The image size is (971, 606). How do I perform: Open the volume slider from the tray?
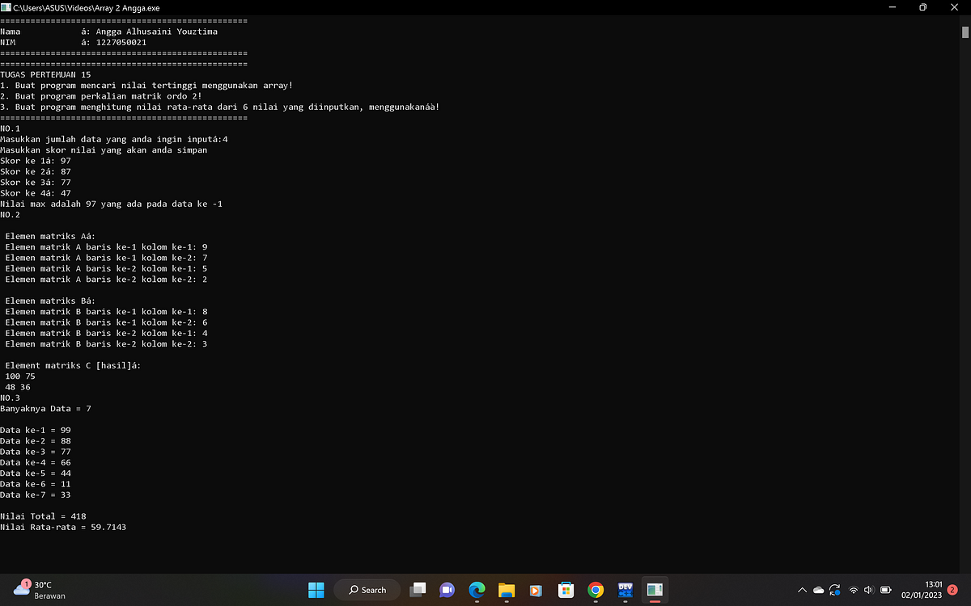click(868, 590)
